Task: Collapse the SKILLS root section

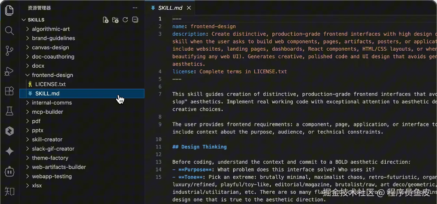Action: pos(24,20)
